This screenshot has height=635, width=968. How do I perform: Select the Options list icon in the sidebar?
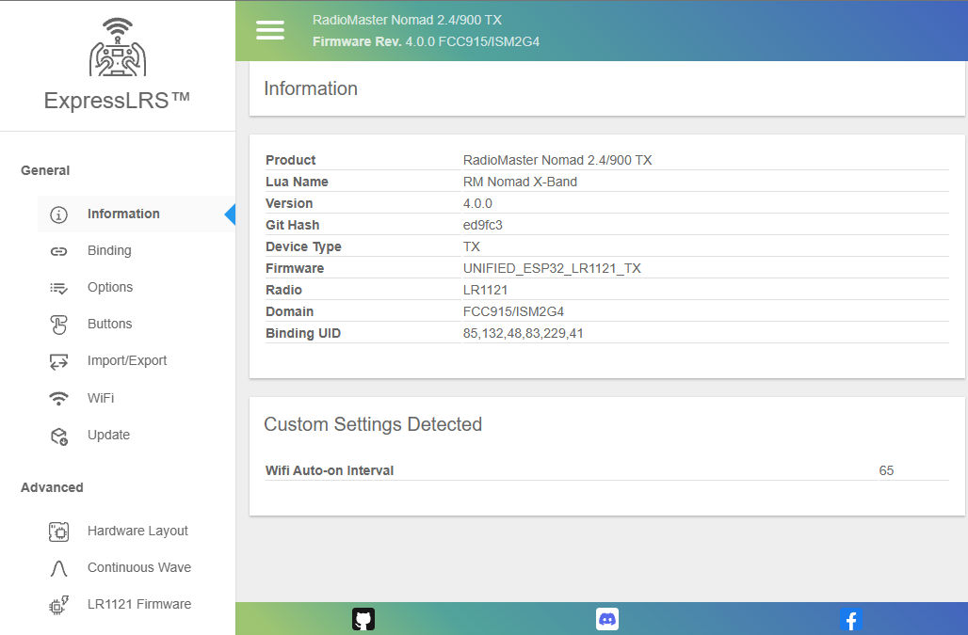[x=58, y=287]
